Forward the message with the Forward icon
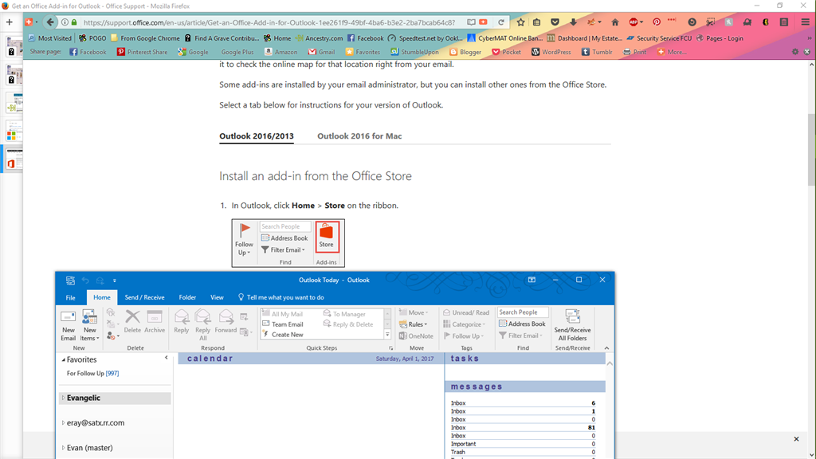Viewport: 816px width, 459px height. pos(226,322)
